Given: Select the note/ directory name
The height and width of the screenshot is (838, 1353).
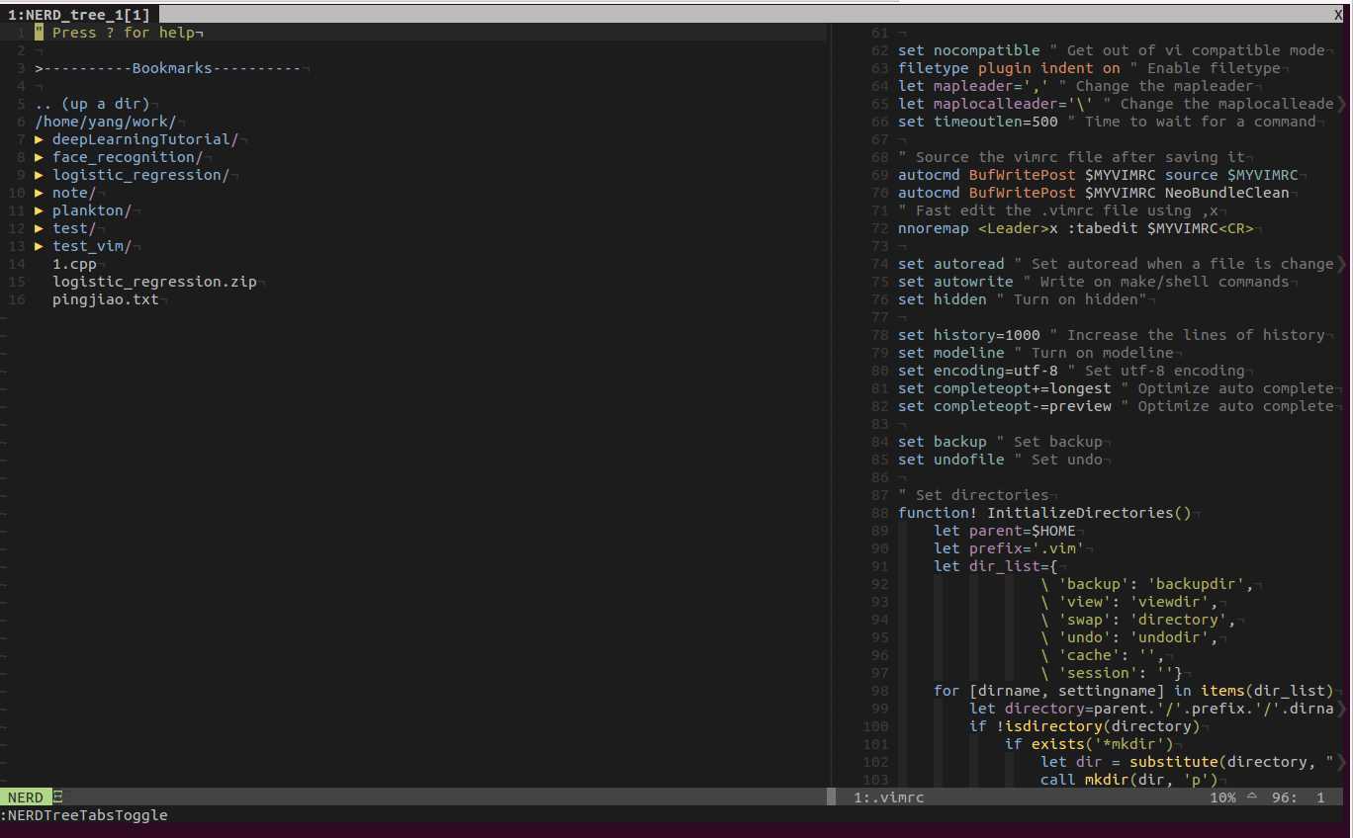Looking at the screenshot, I should tap(74, 193).
